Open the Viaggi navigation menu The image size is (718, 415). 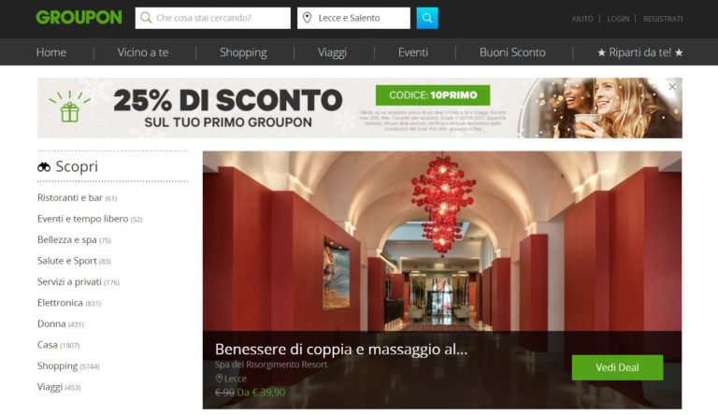point(332,52)
